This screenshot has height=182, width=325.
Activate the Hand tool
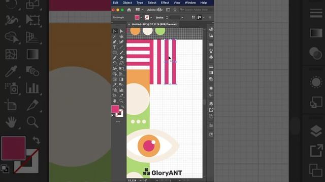[x=115, y=101]
